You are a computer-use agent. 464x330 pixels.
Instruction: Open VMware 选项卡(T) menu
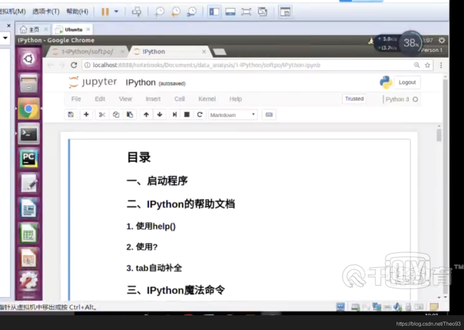coord(46,12)
